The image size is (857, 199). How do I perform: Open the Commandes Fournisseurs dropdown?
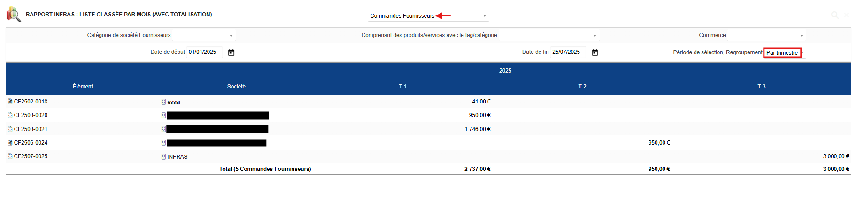tap(428, 16)
